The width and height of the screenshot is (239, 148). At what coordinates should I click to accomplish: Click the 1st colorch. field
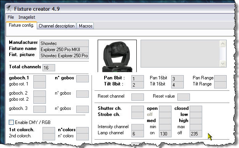49,130
